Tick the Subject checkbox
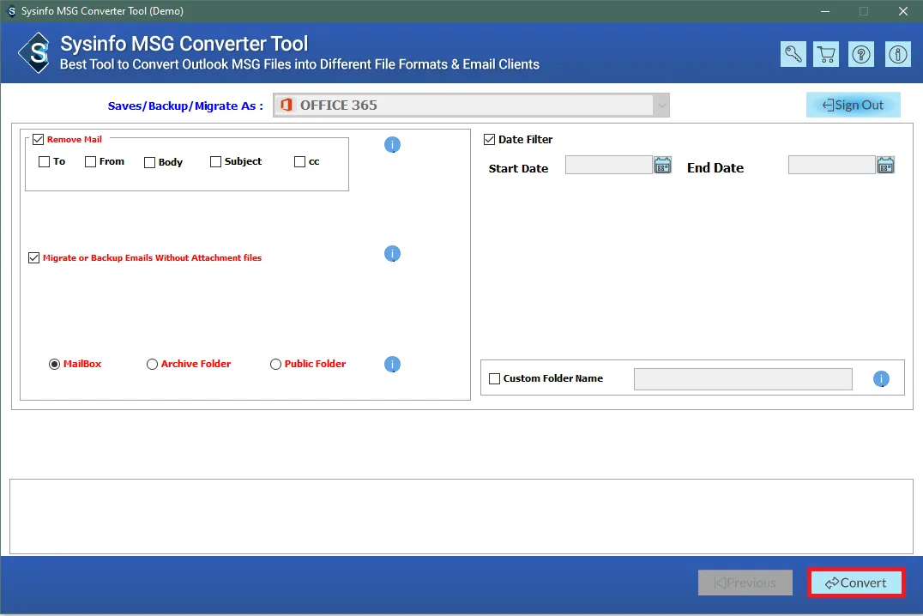 pyautogui.click(x=215, y=161)
